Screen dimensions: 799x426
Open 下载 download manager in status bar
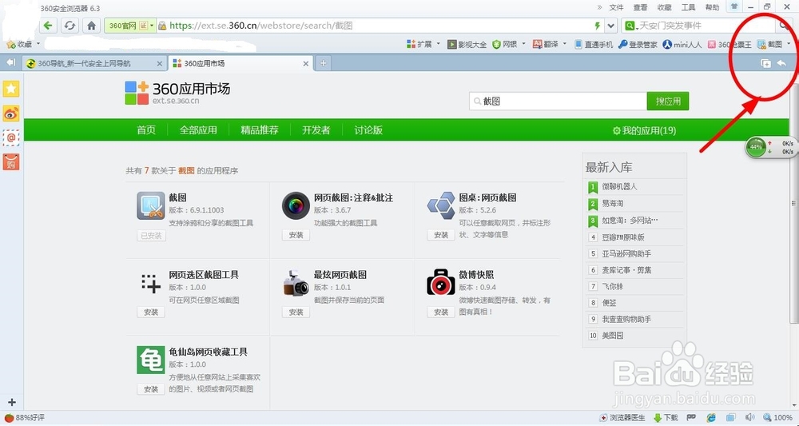(666, 418)
